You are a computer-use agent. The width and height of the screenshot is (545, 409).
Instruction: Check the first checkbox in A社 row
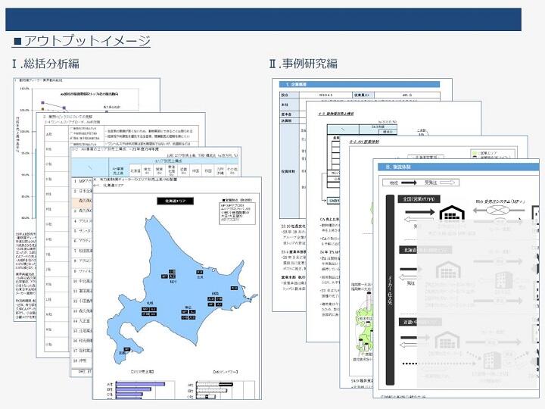[72, 128]
